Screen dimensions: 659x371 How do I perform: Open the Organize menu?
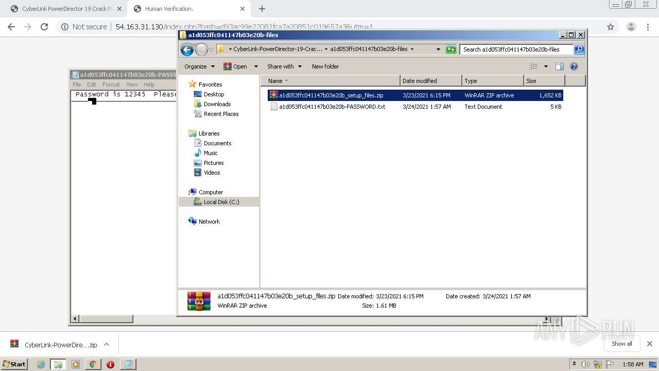[x=199, y=66]
